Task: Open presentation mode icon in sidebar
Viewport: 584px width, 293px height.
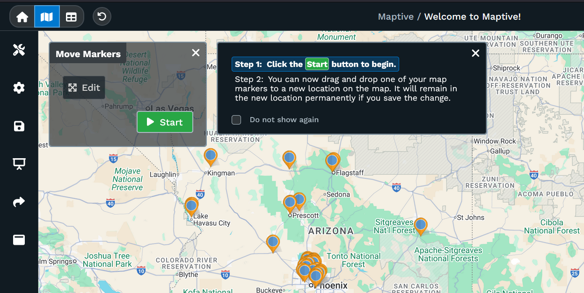Action: (19, 164)
